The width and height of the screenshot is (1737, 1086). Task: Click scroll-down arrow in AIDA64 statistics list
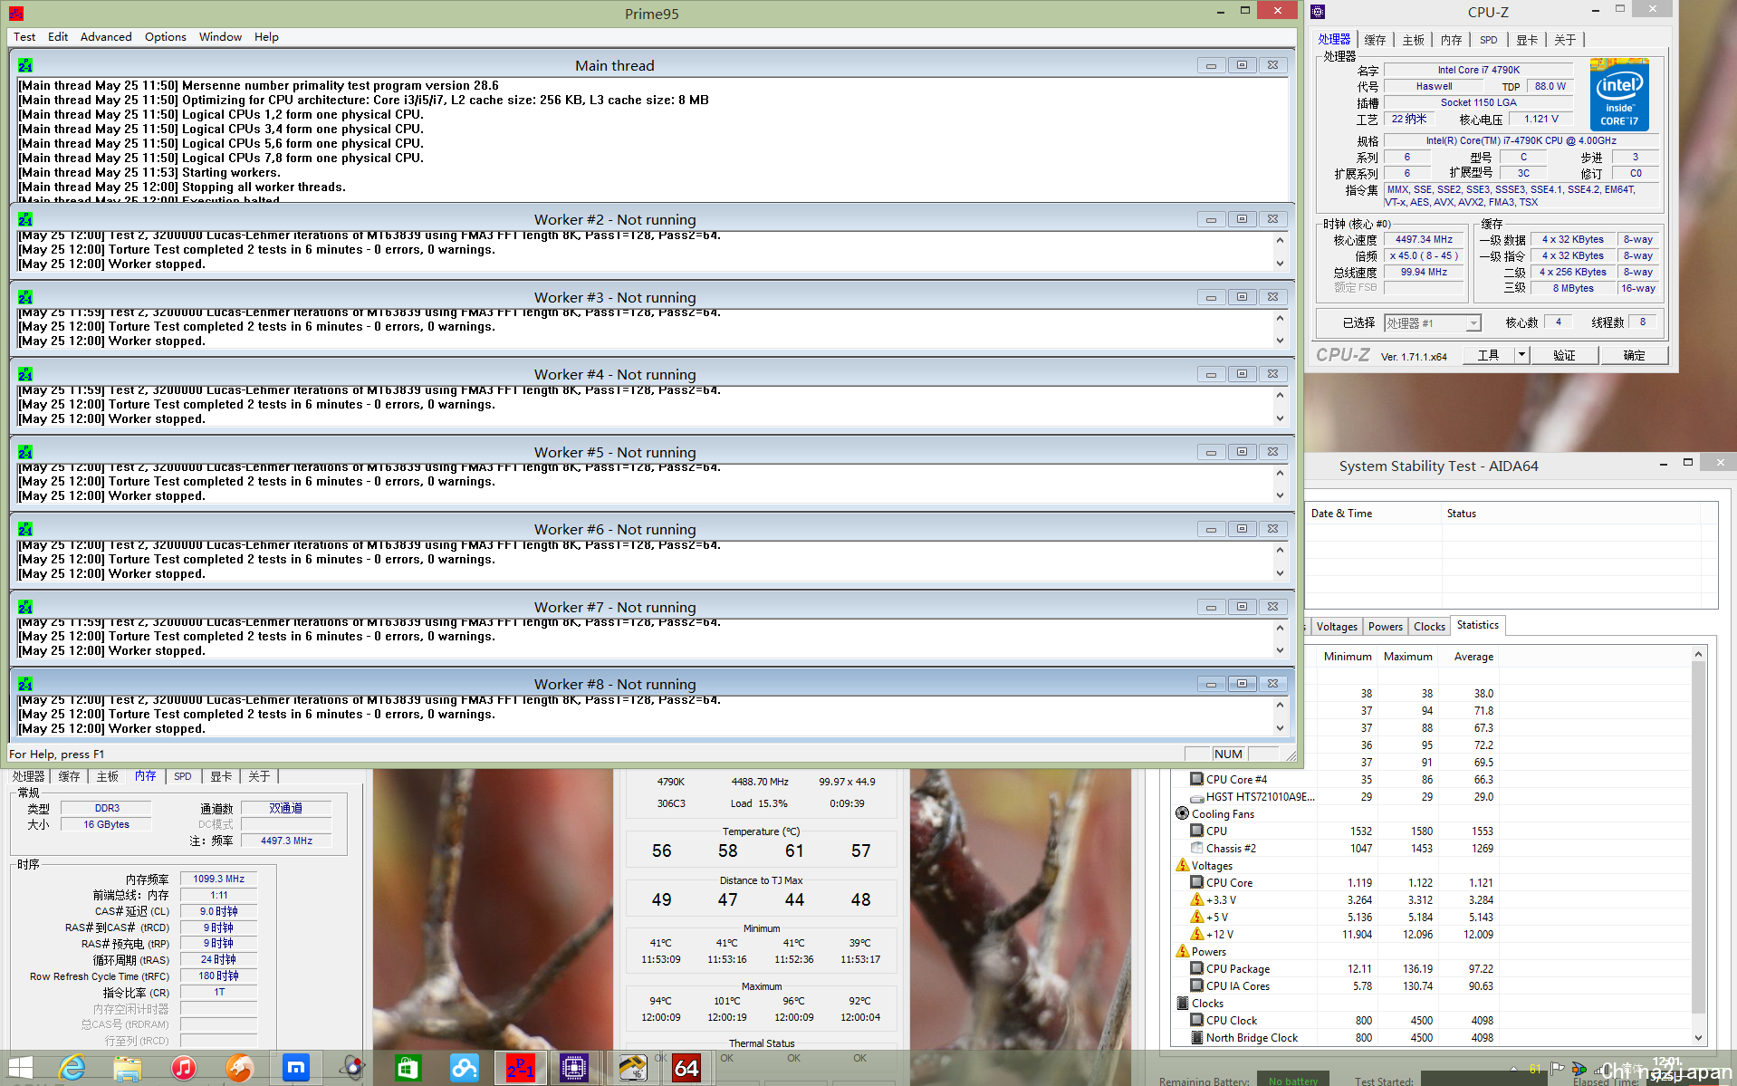pyautogui.click(x=1698, y=1038)
